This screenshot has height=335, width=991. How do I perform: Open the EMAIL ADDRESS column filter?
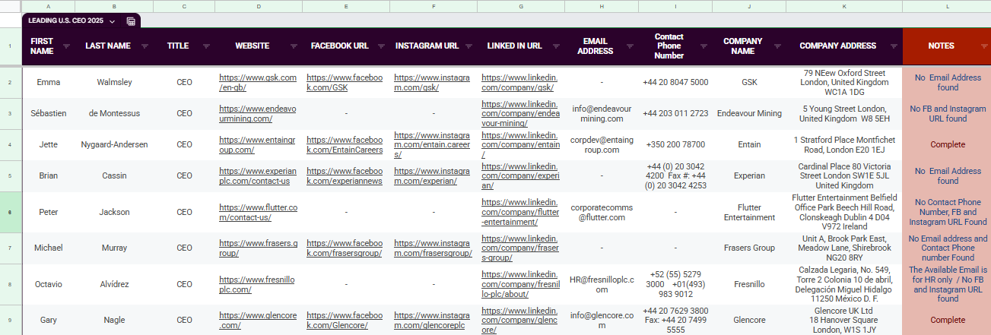tap(630, 46)
